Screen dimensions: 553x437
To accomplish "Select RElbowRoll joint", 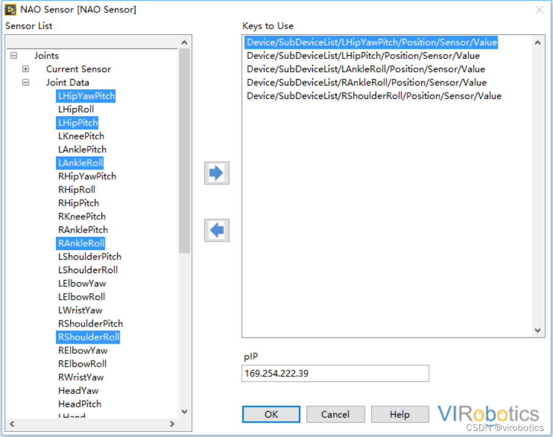I will click(82, 364).
